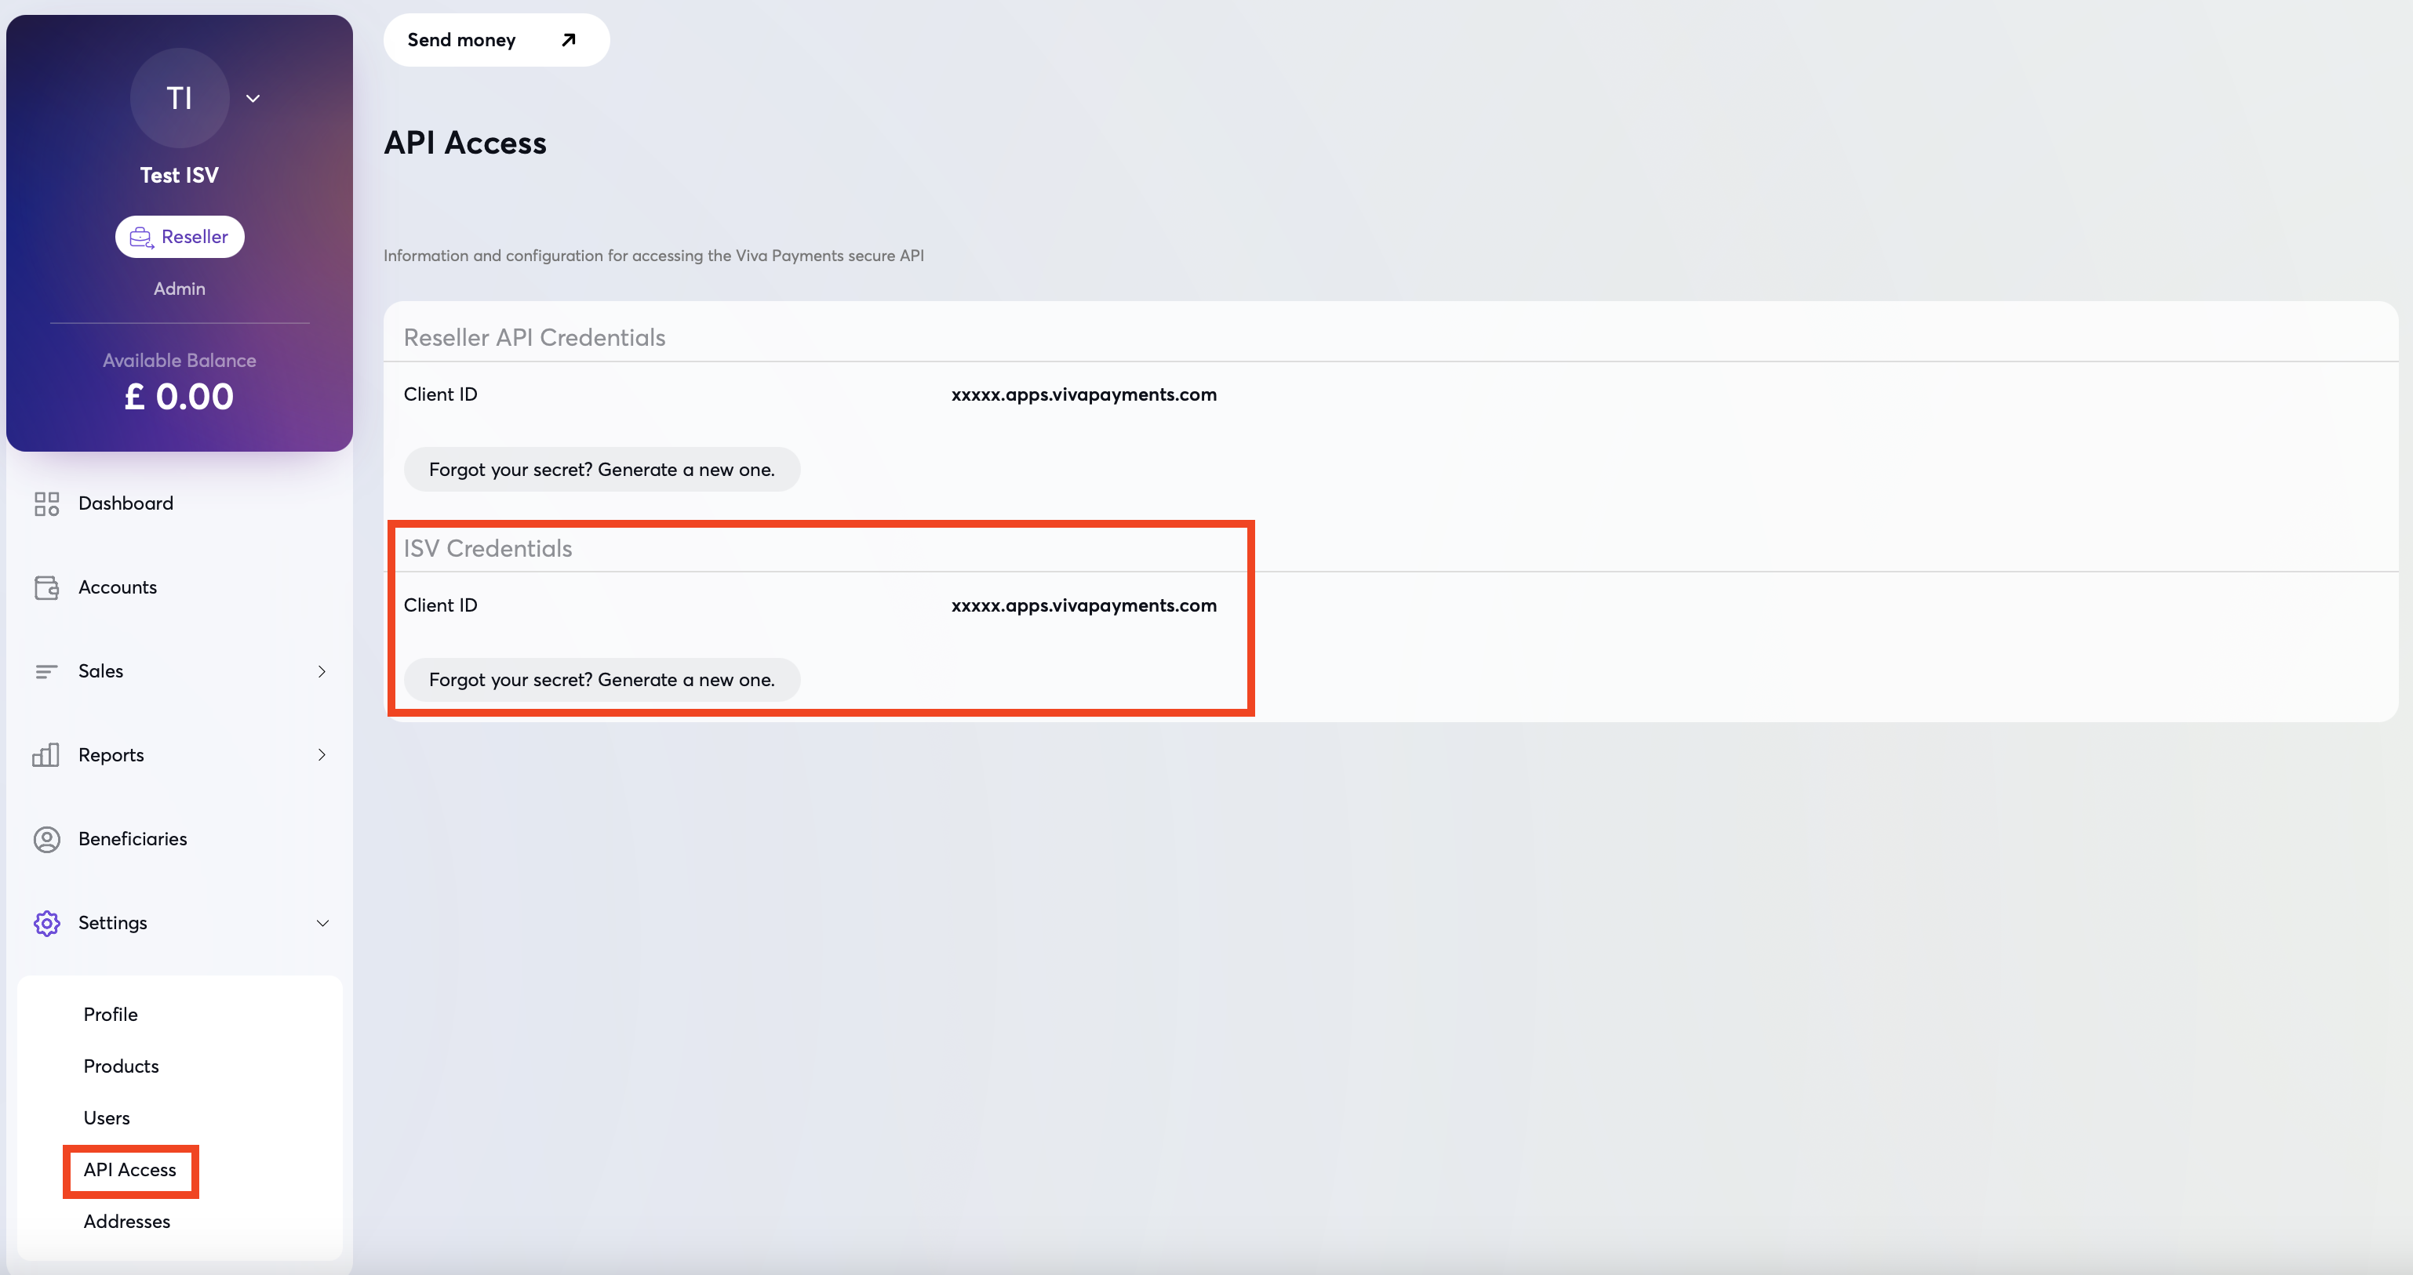Click the Settings gear icon

(46, 923)
